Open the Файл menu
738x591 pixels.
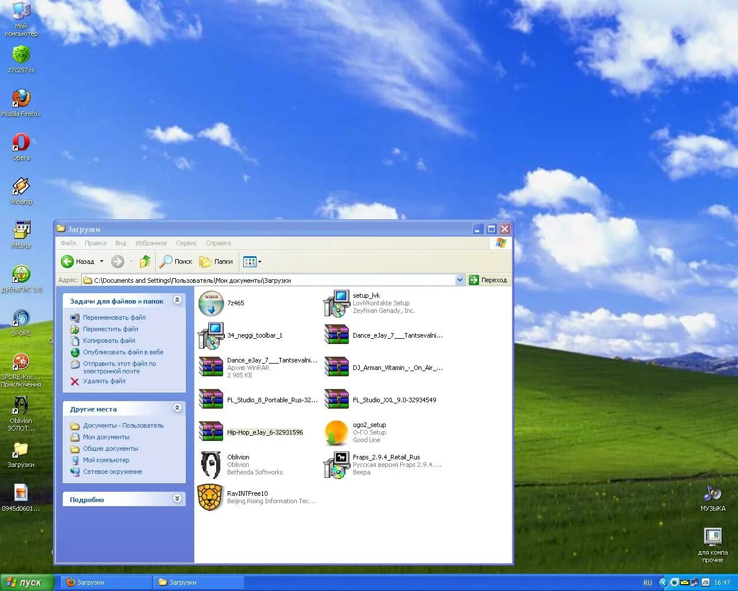pos(68,243)
